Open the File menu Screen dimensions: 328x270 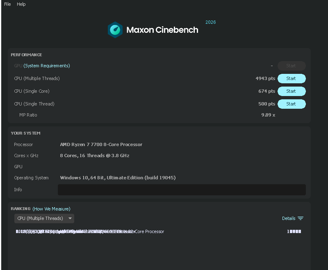(7, 4)
